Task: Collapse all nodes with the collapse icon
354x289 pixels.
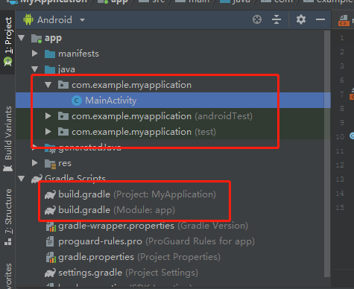Action: [276, 19]
